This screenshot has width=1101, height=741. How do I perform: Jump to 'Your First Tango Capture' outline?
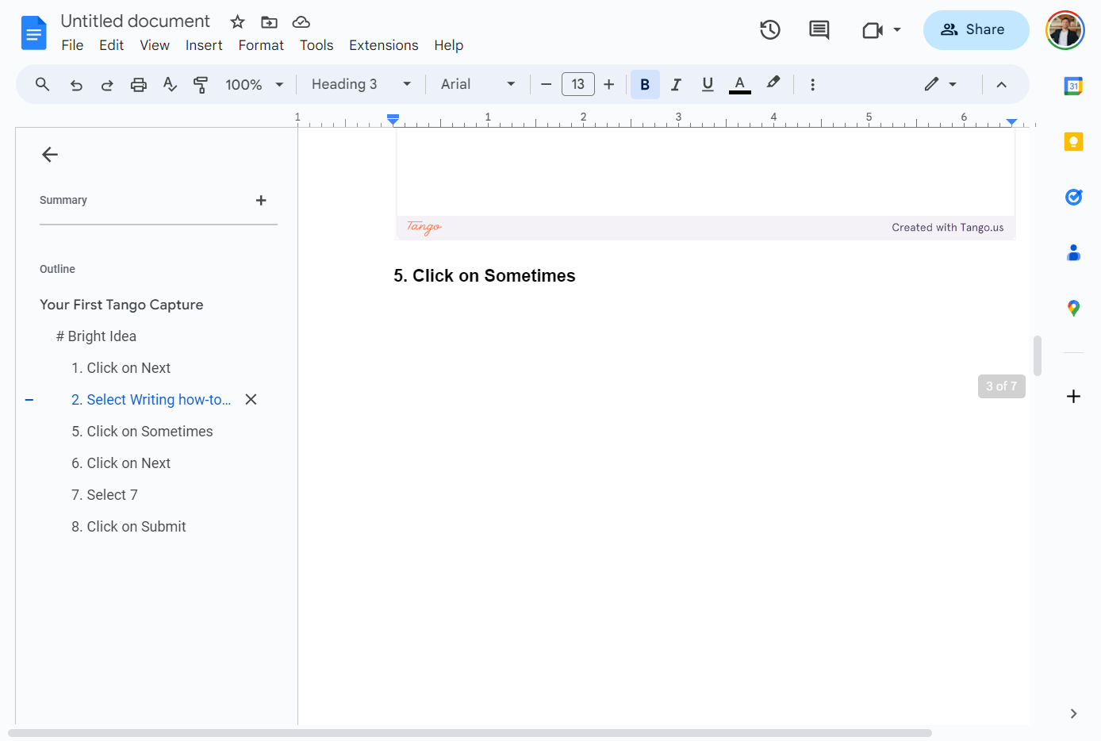coord(121,305)
